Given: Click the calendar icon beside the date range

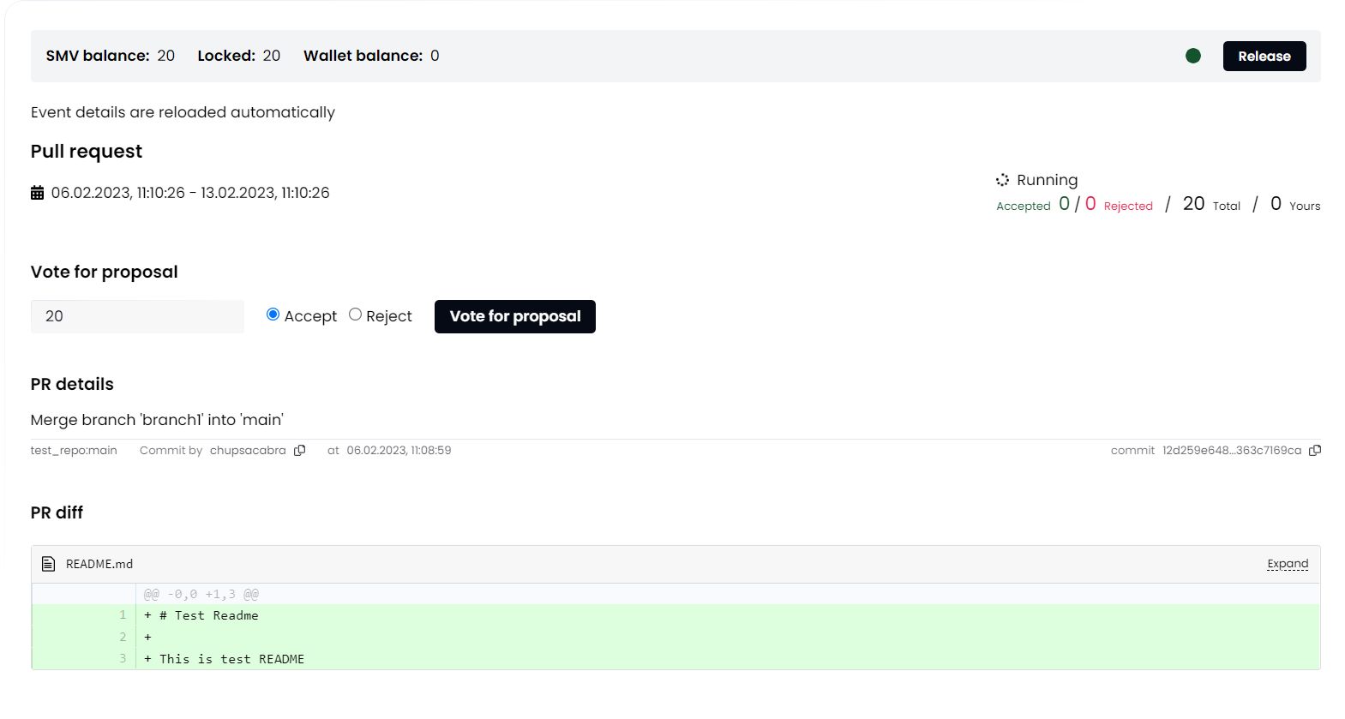Looking at the screenshot, I should click(x=37, y=193).
